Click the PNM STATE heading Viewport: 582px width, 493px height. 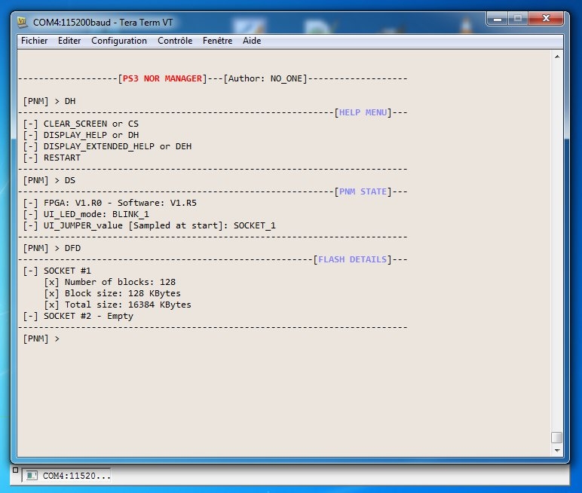click(363, 191)
